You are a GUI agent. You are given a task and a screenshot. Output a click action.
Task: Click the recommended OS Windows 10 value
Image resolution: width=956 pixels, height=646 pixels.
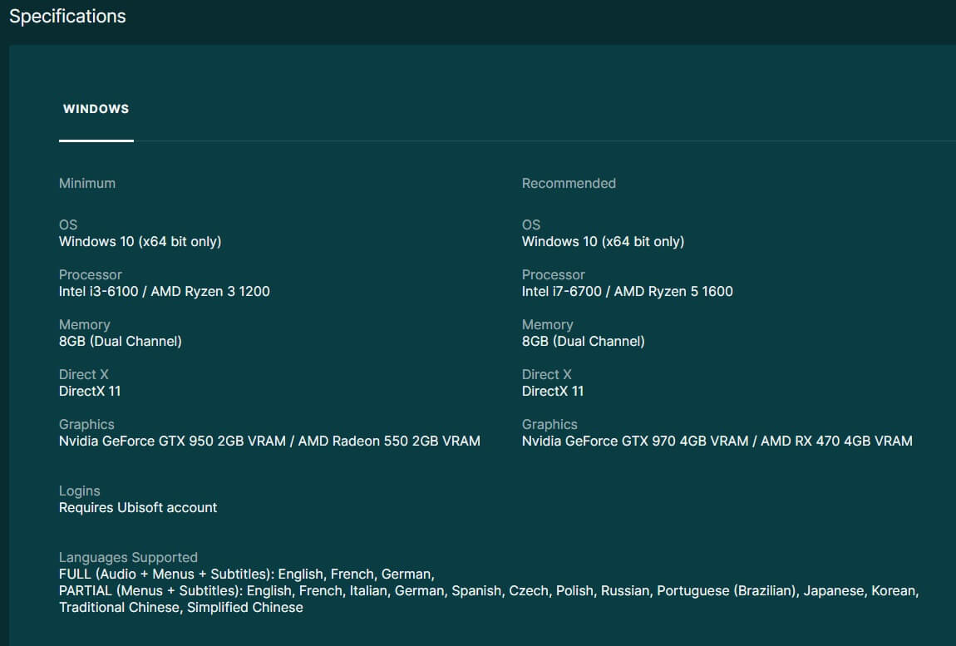[603, 242]
